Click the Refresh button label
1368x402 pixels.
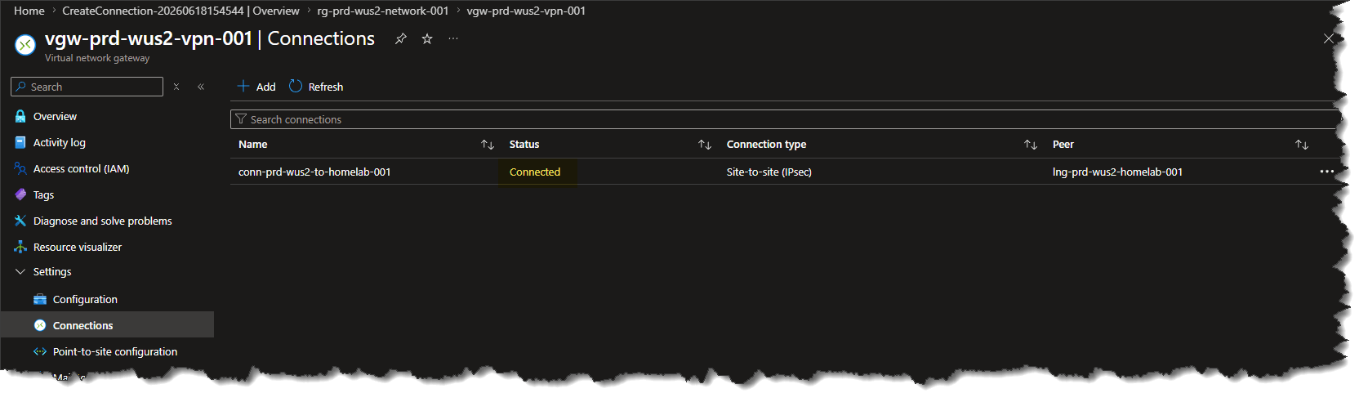point(326,87)
